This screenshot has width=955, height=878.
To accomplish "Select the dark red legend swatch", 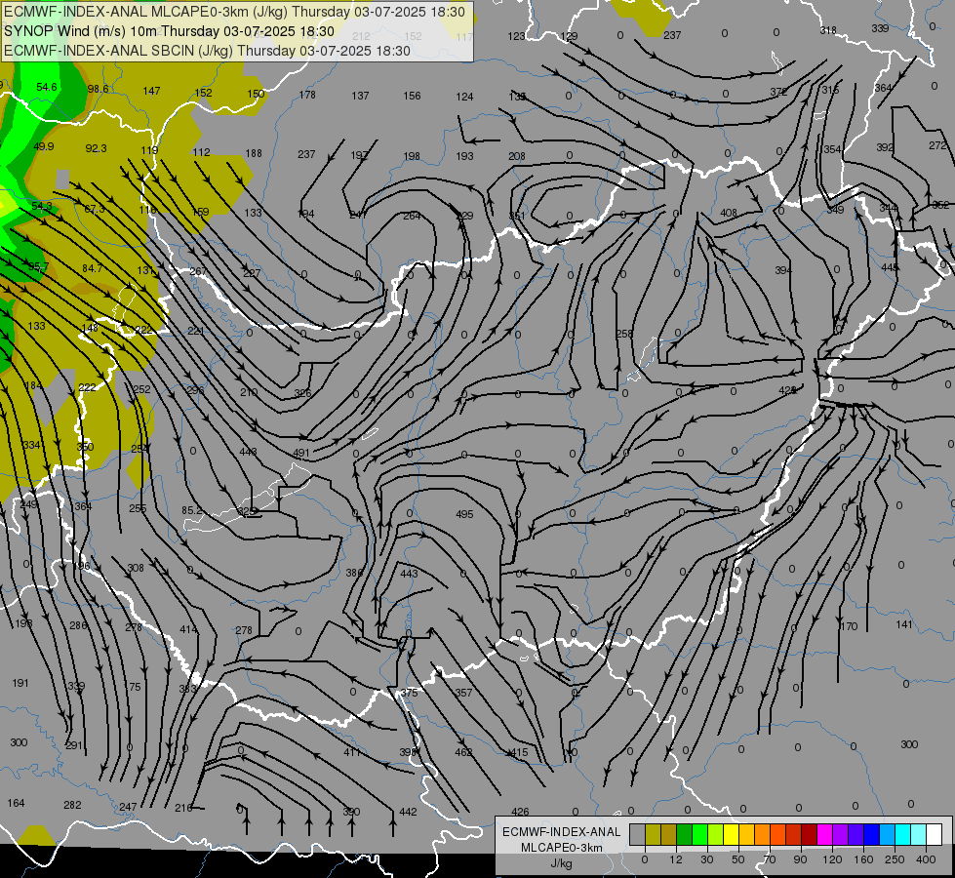I will (809, 834).
